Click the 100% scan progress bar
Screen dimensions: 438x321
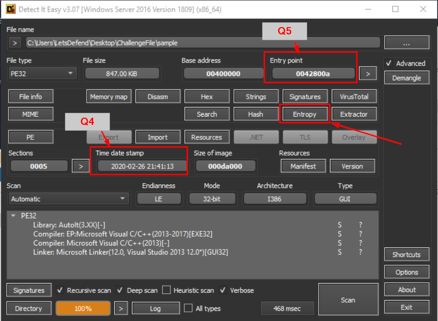point(83,308)
